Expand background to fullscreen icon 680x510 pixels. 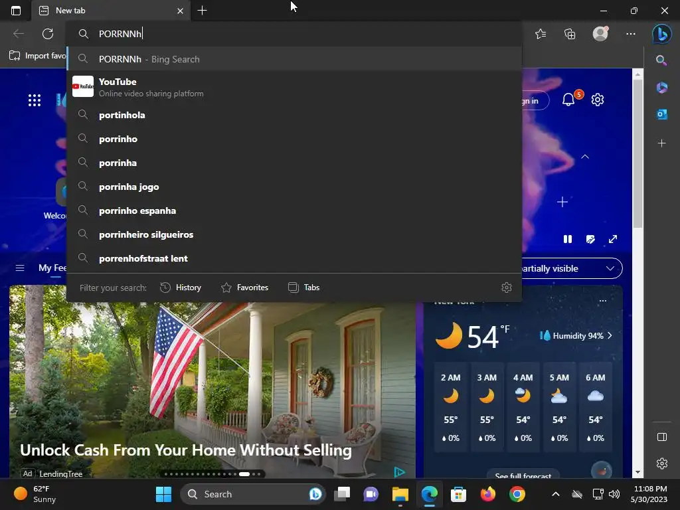coord(613,239)
